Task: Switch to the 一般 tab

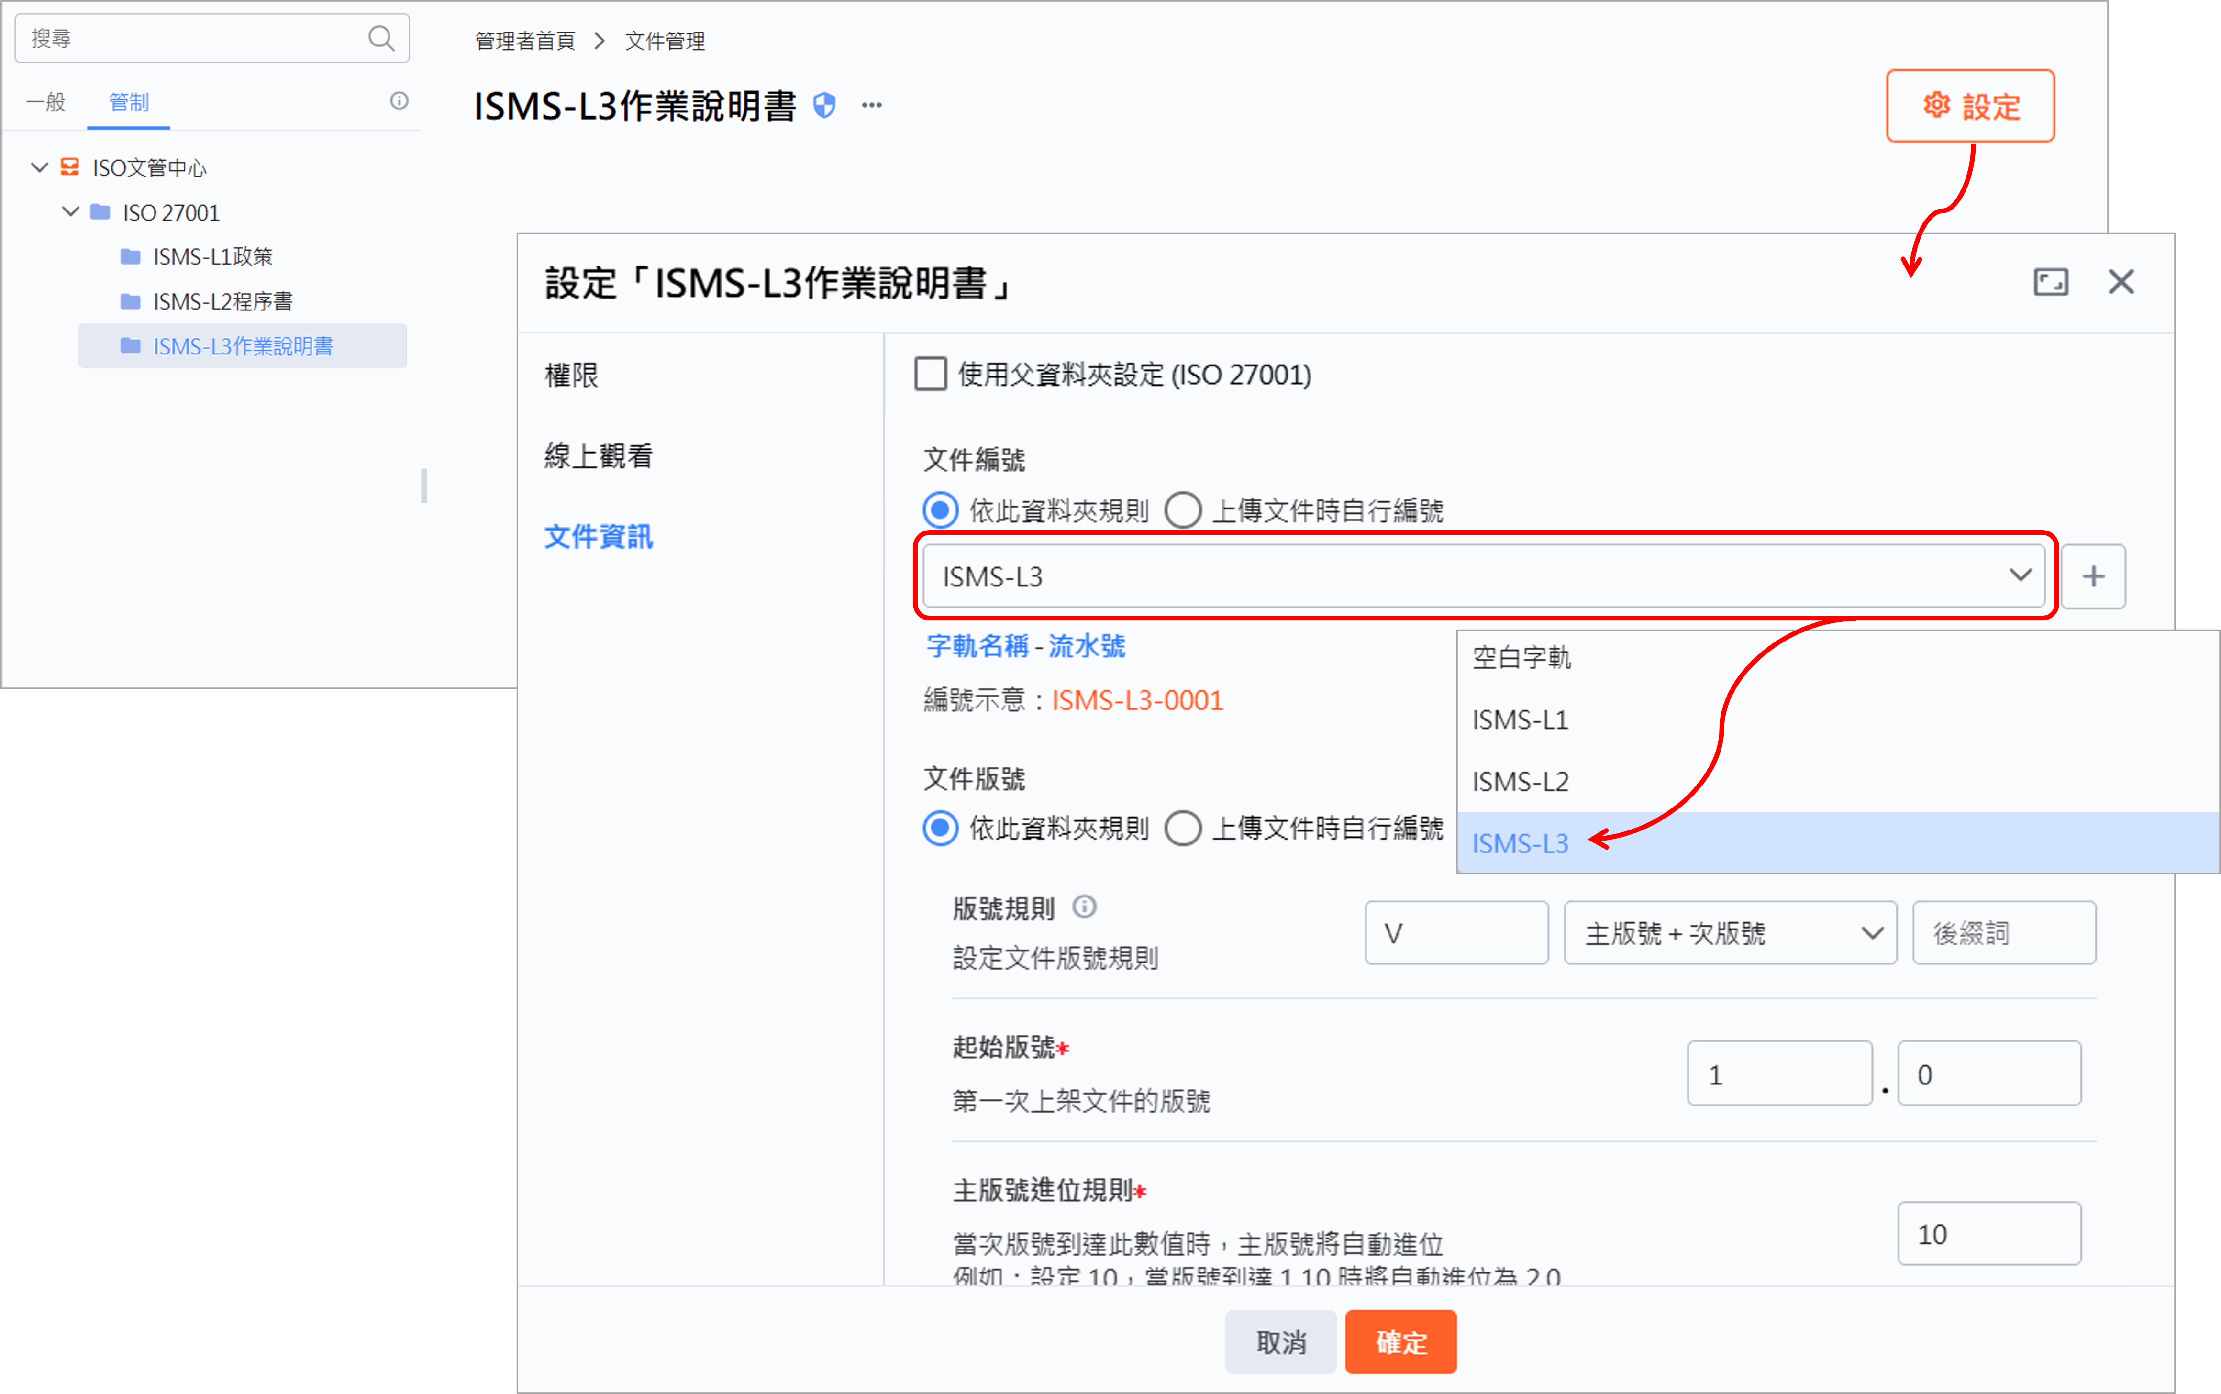Action: click(x=46, y=102)
